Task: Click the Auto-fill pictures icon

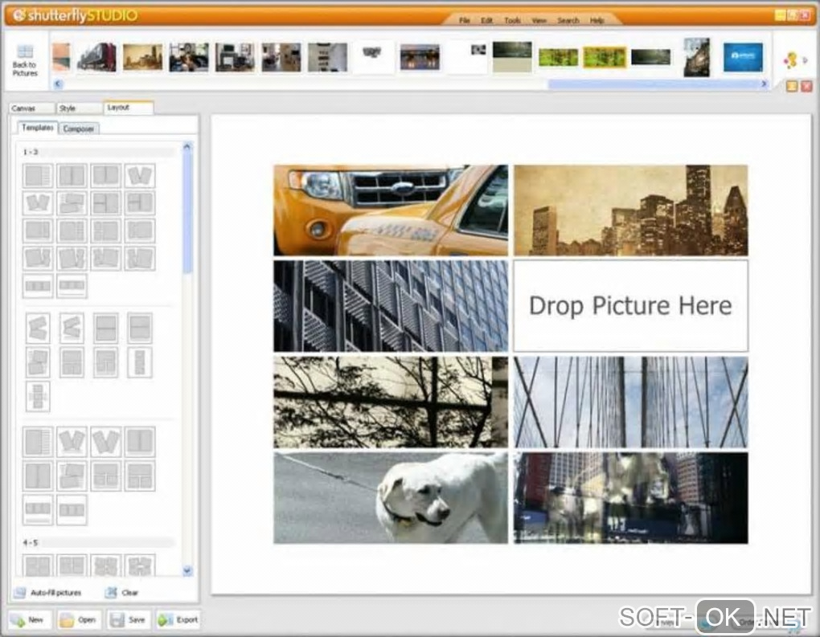Action: (x=19, y=593)
